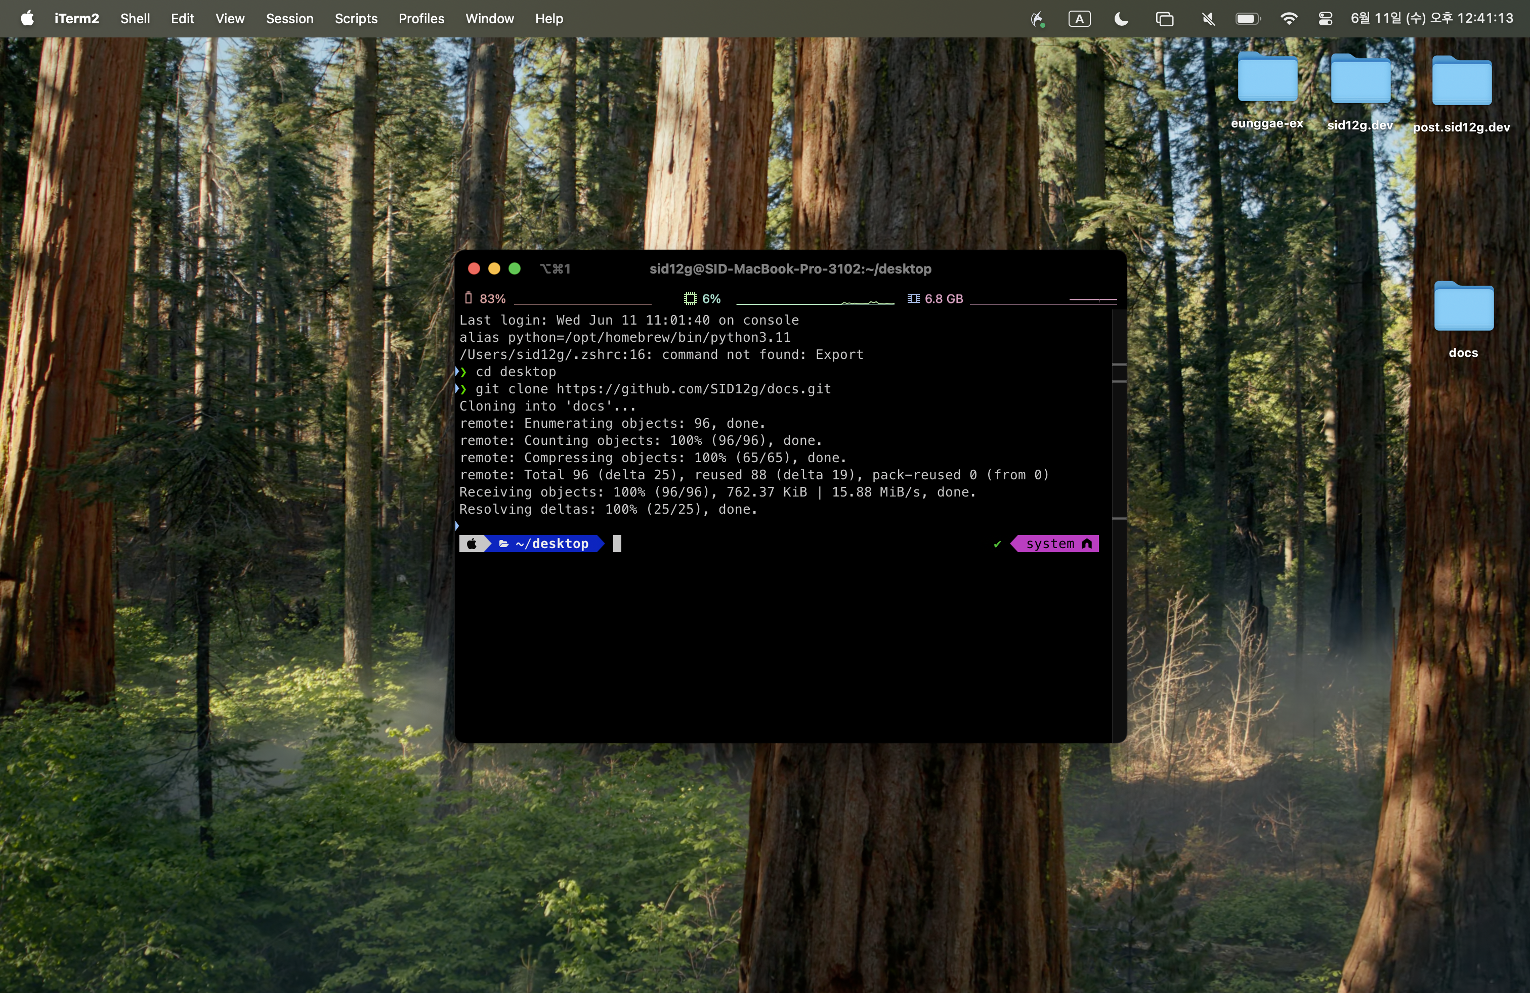Click the muted microphone icon in menu bar
Image resolution: width=1530 pixels, height=993 pixels.
1208,19
